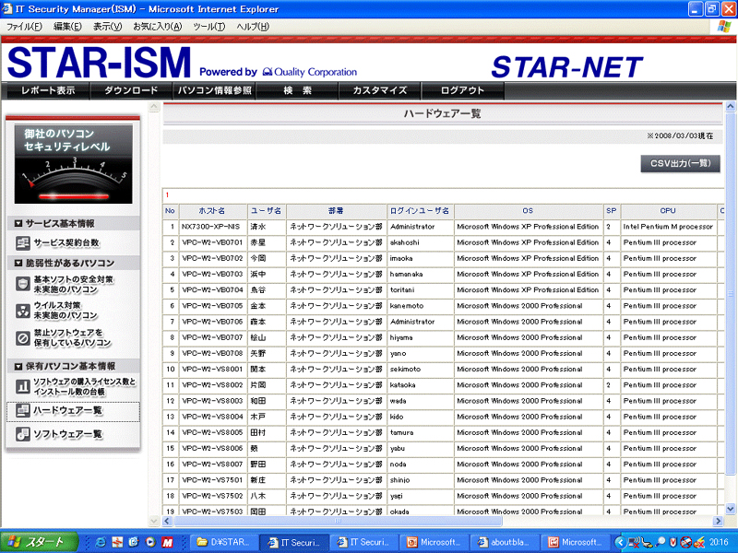
Task: Click the ログアウト navigation tab
Action: pyautogui.click(x=463, y=90)
